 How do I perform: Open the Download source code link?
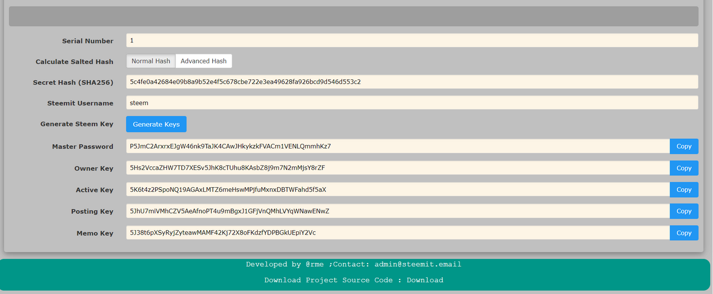[425, 280]
